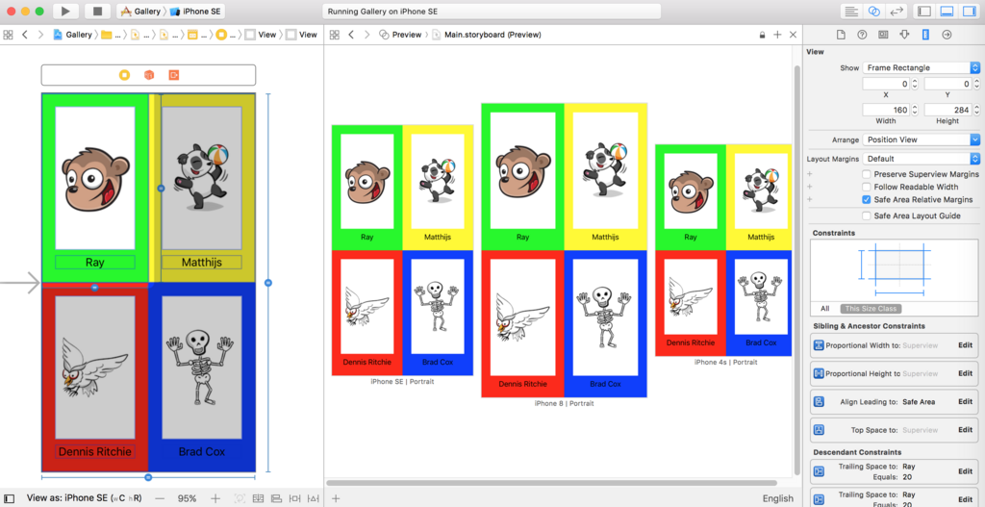Click the Height stepper

pos(976,110)
